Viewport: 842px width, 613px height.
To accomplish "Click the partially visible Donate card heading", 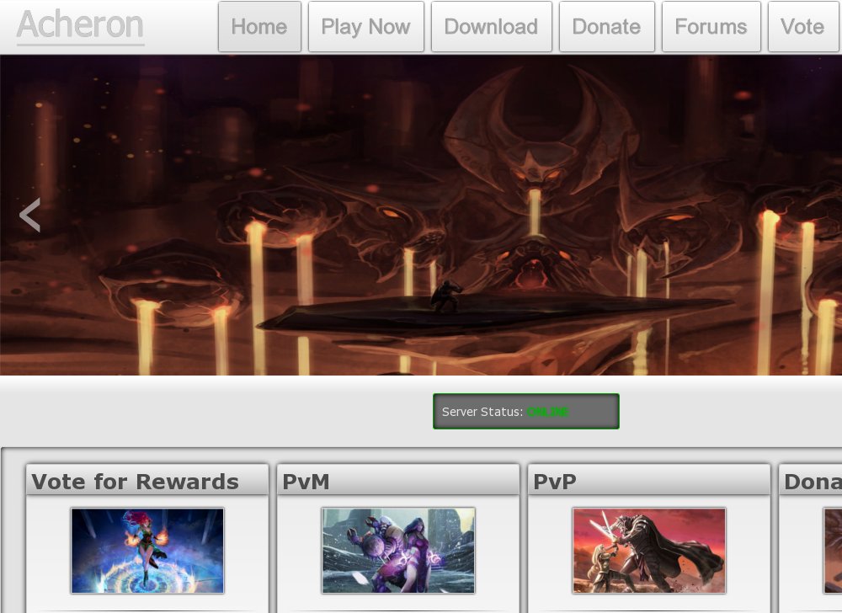I will 812,482.
